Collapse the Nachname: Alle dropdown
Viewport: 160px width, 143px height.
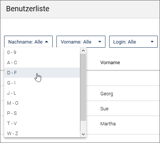[28, 42]
